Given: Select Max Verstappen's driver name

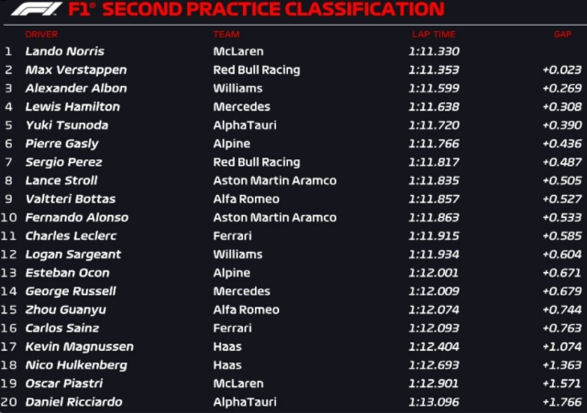Looking at the screenshot, I should 76,70.
